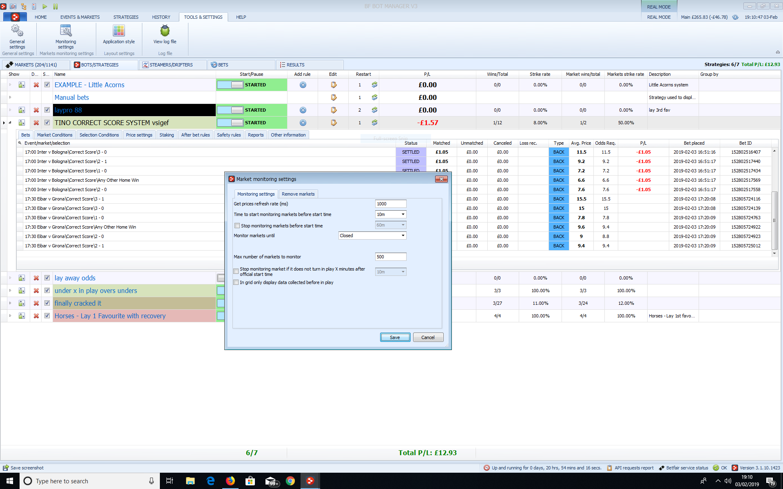
Task: Delete the laypro 88 strategy
Action: point(36,110)
